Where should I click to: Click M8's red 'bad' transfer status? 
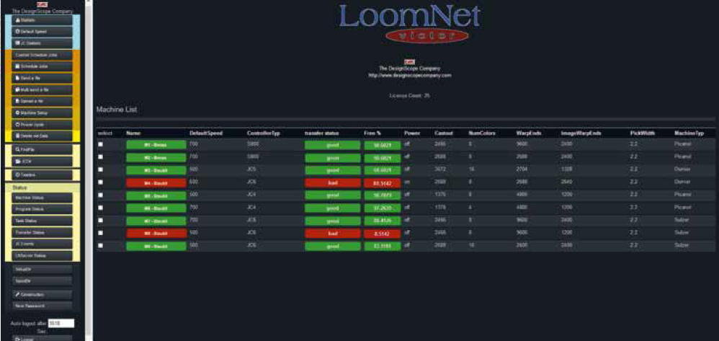pos(332,234)
